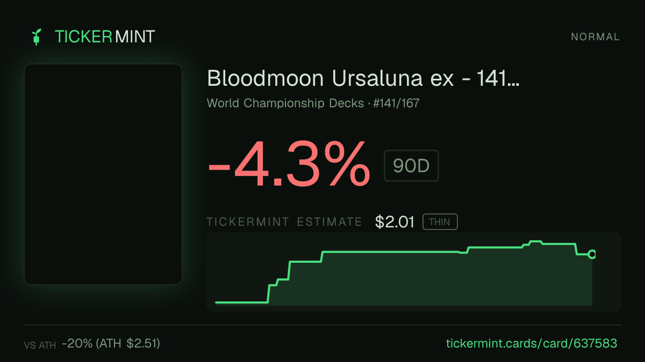Click the flat start of the price line
This screenshot has height=362, width=645.
pos(242,302)
